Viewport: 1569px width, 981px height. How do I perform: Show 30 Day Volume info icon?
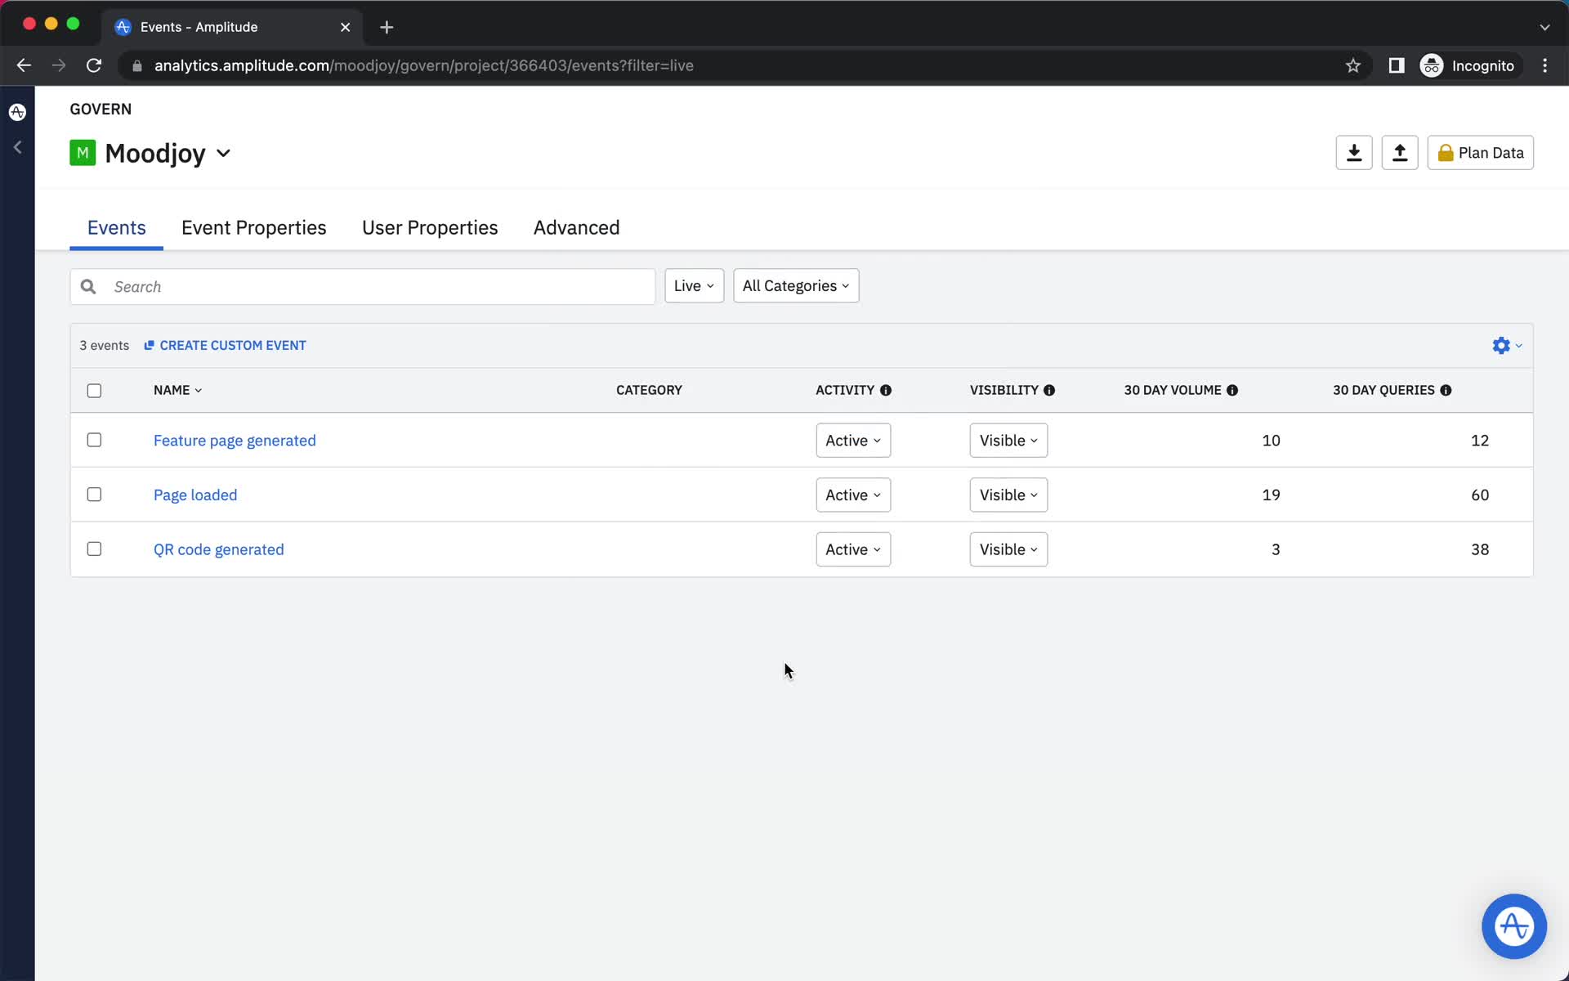[x=1232, y=391]
